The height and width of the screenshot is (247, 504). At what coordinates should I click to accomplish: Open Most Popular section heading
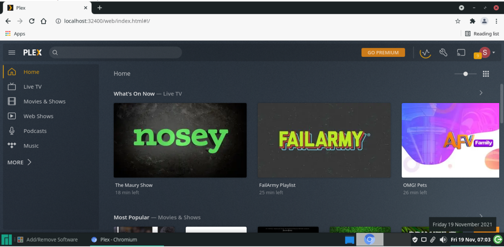coord(132,218)
